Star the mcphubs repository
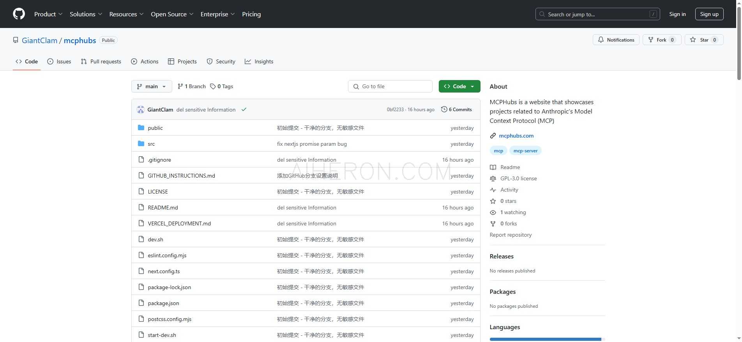The height and width of the screenshot is (342, 742). [x=704, y=40]
